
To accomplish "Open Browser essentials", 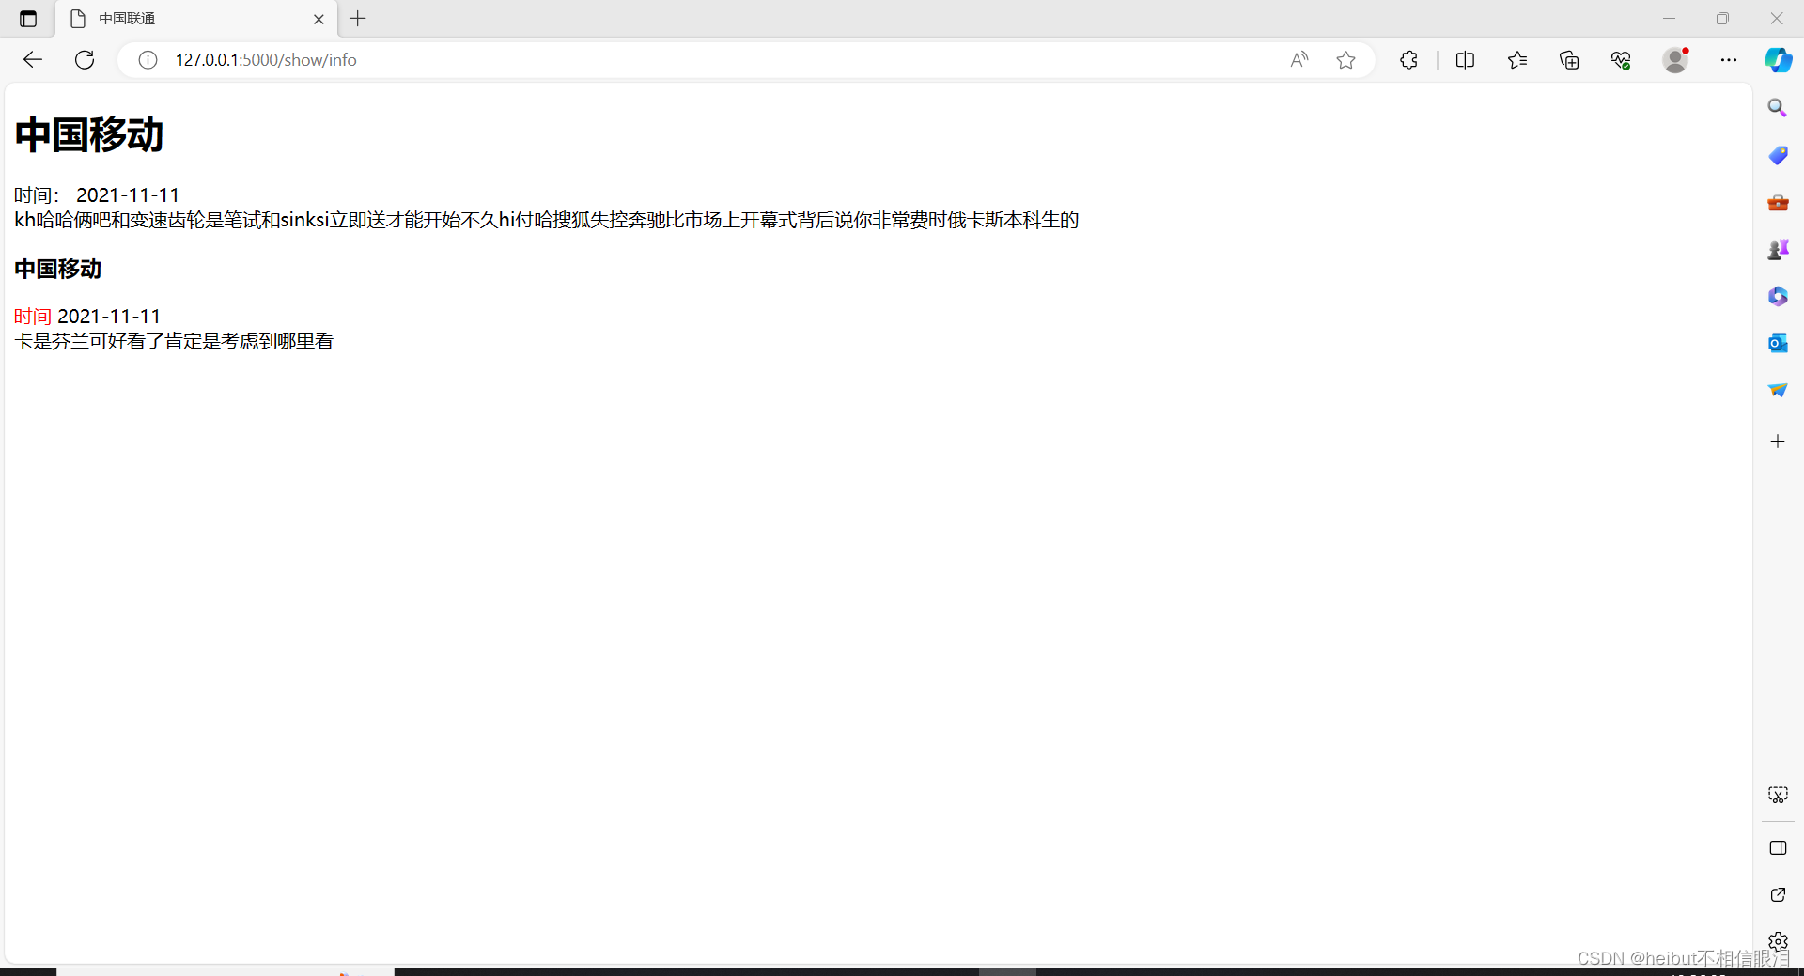I will click(x=1621, y=59).
